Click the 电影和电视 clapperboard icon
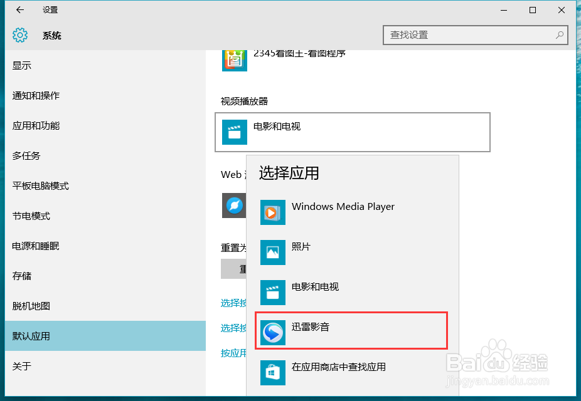This screenshot has height=401, width=581. [x=272, y=292]
